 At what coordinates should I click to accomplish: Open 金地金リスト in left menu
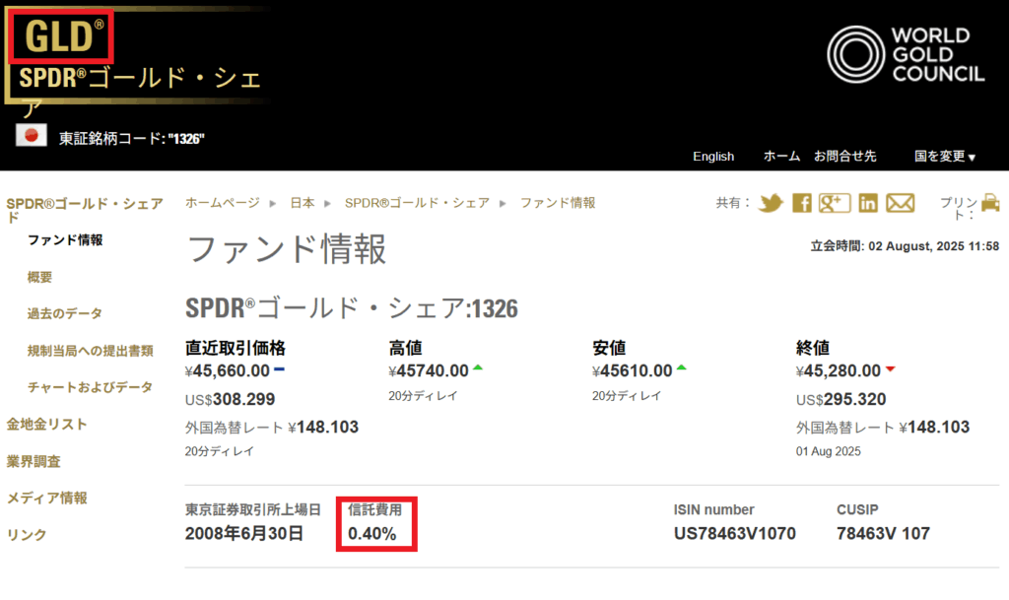[x=47, y=425]
